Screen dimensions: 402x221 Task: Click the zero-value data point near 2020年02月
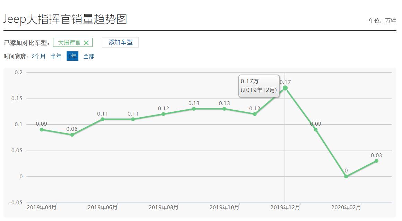click(x=346, y=176)
